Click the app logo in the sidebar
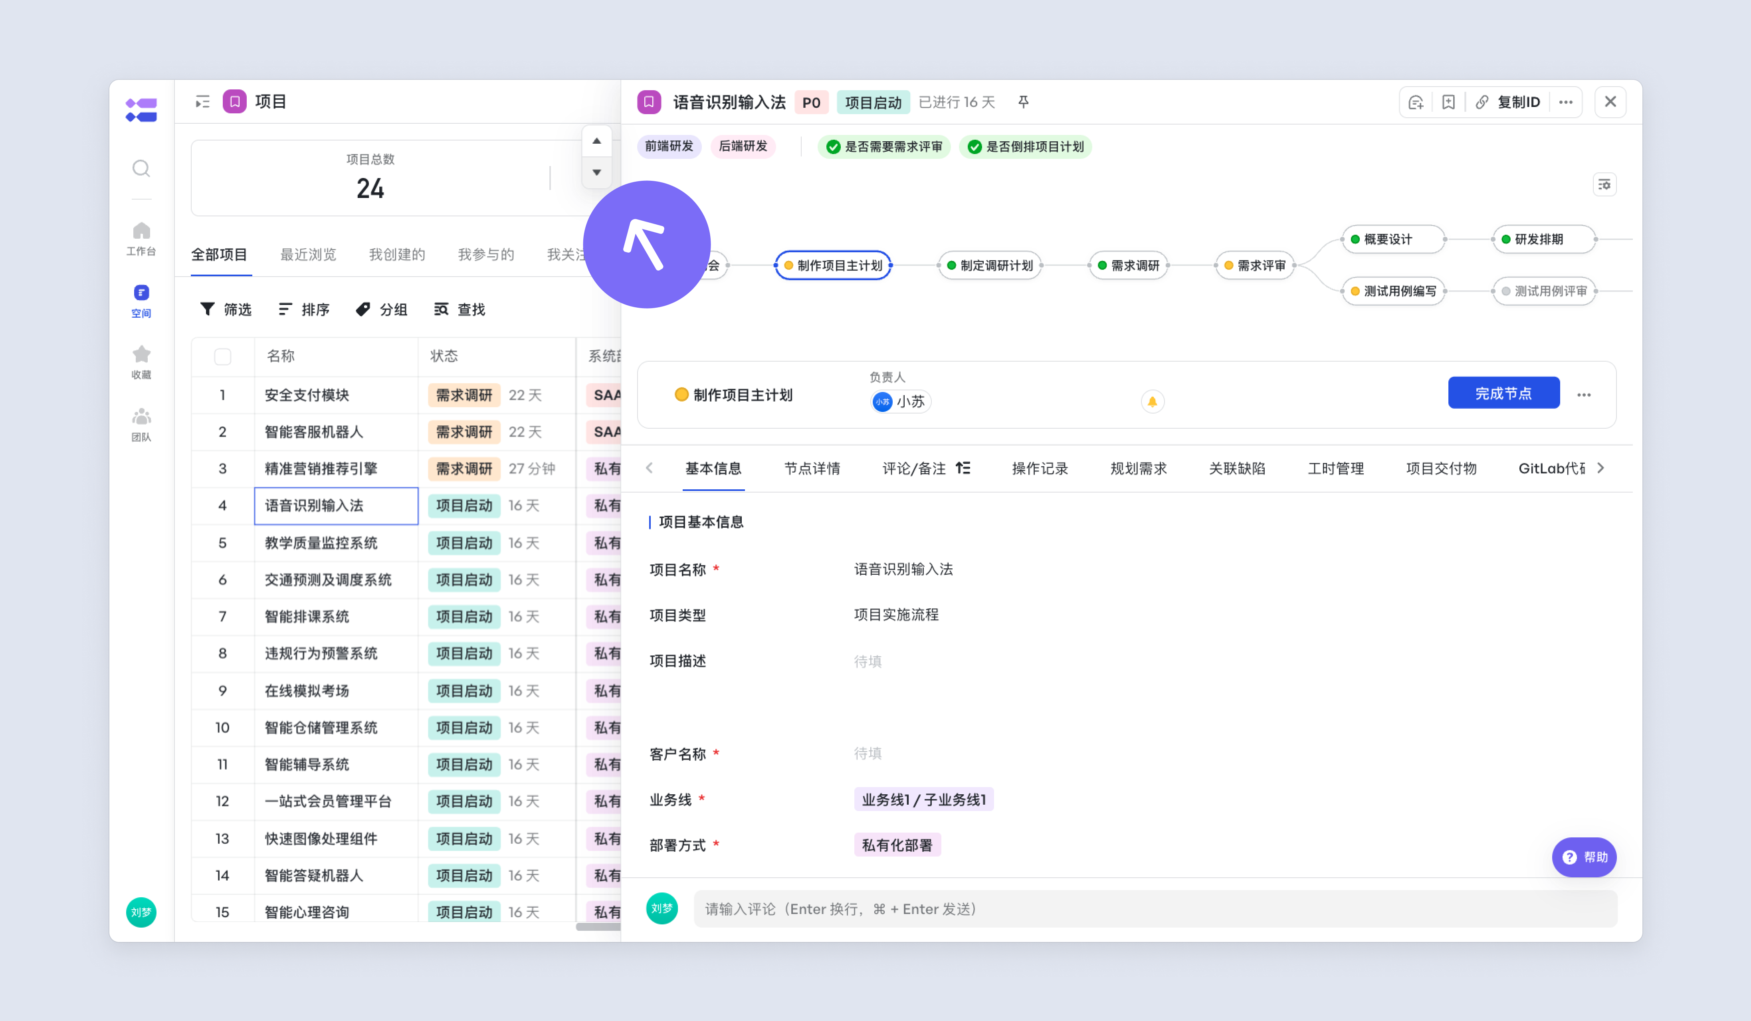1751x1021 pixels. point(141,110)
